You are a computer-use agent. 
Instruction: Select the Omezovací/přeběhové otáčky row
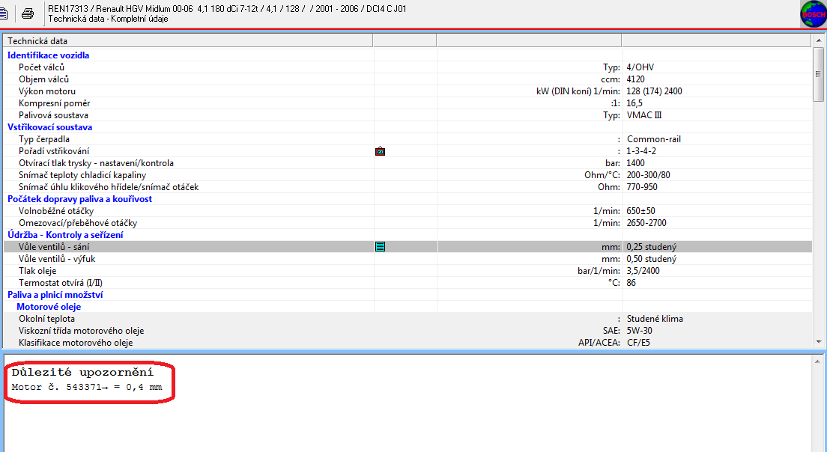point(408,223)
